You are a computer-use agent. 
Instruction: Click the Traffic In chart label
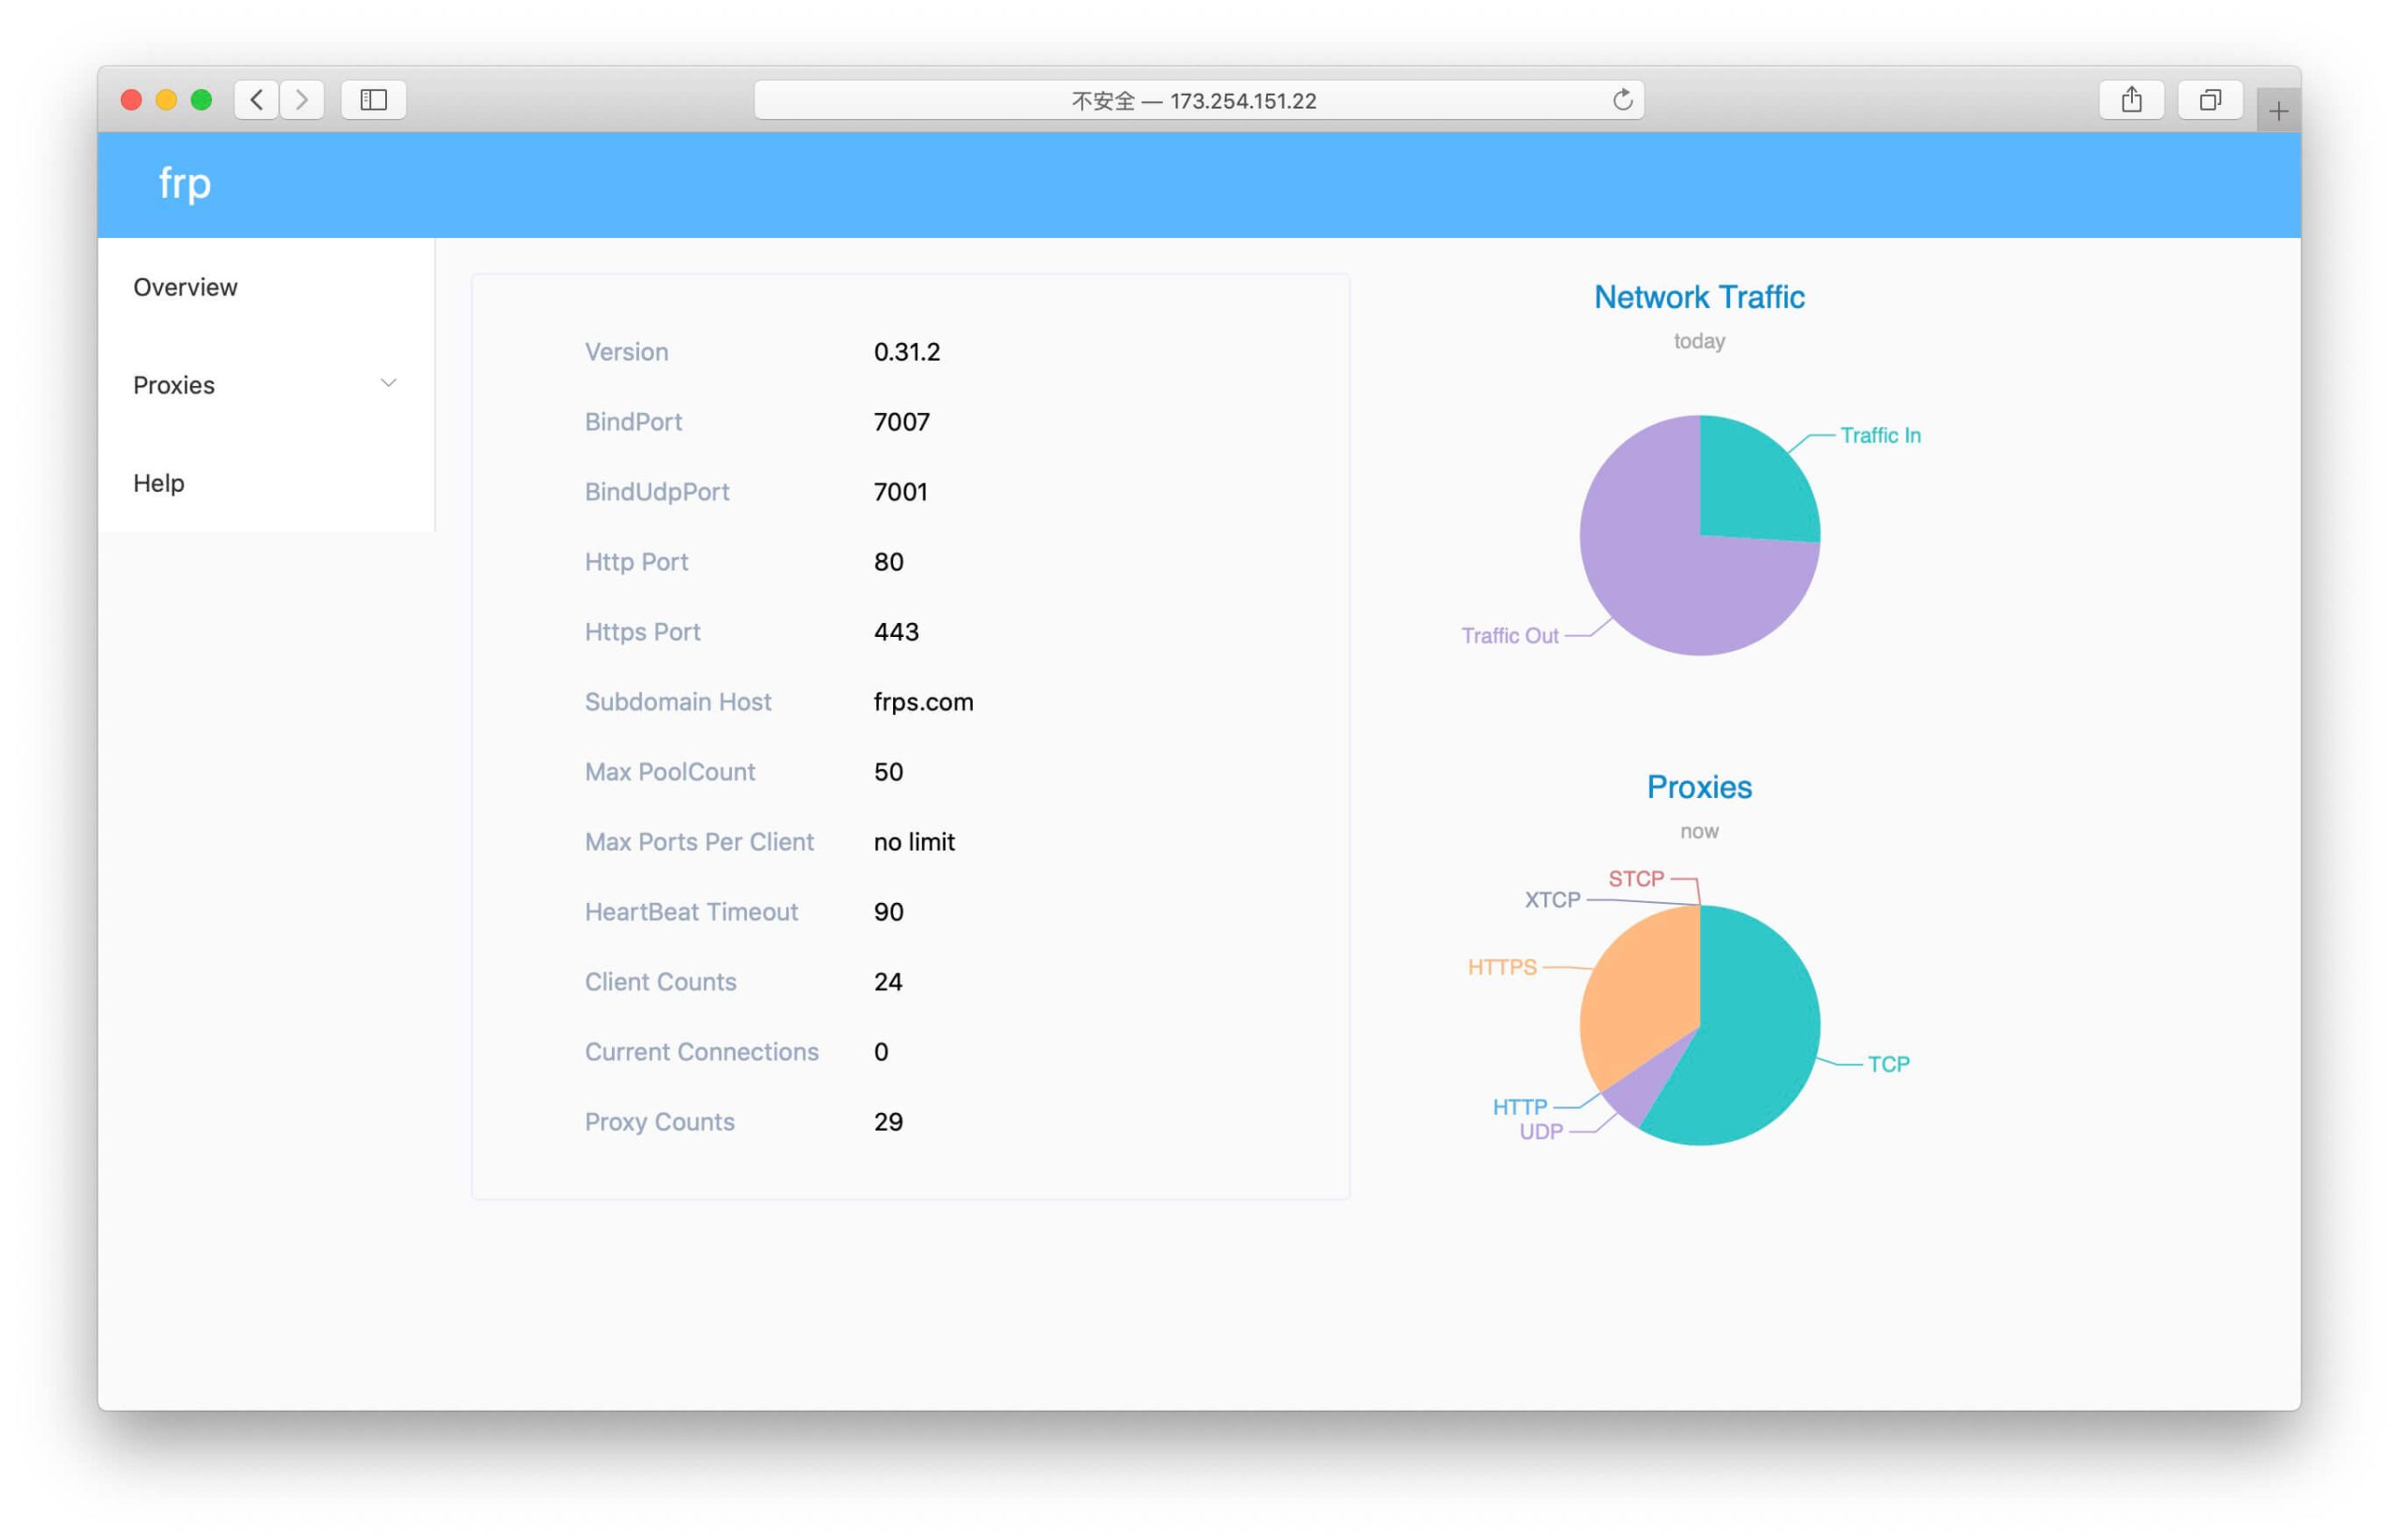click(1880, 436)
